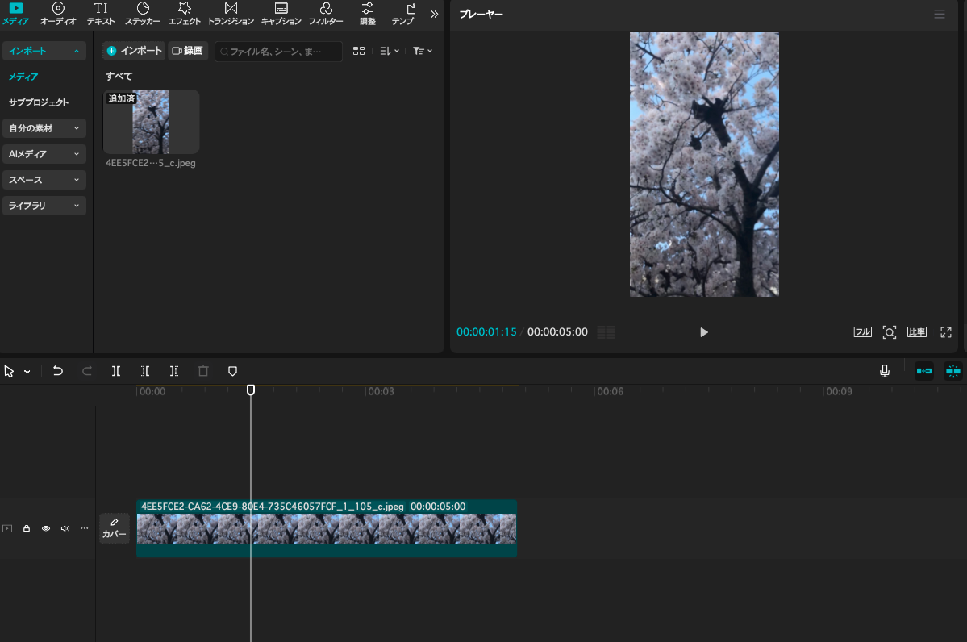
Task: Lock the main video track
Action: pos(27,529)
